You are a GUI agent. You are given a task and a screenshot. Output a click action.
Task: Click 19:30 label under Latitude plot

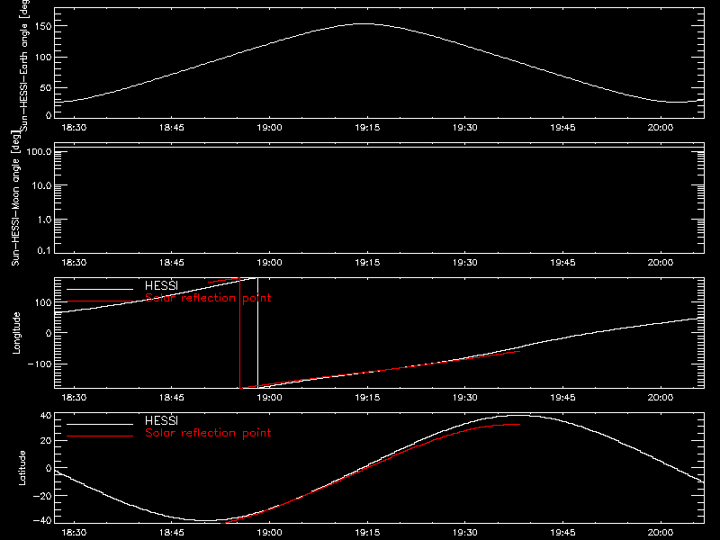(x=465, y=533)
